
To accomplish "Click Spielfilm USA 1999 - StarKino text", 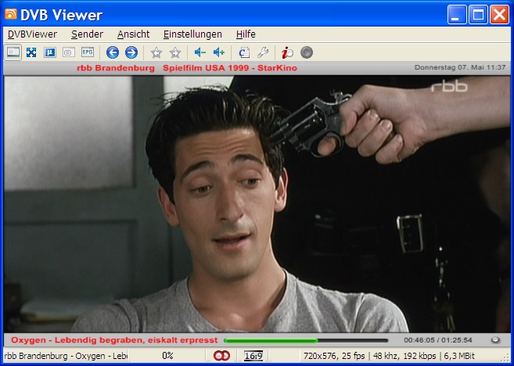I will (230, 68).
